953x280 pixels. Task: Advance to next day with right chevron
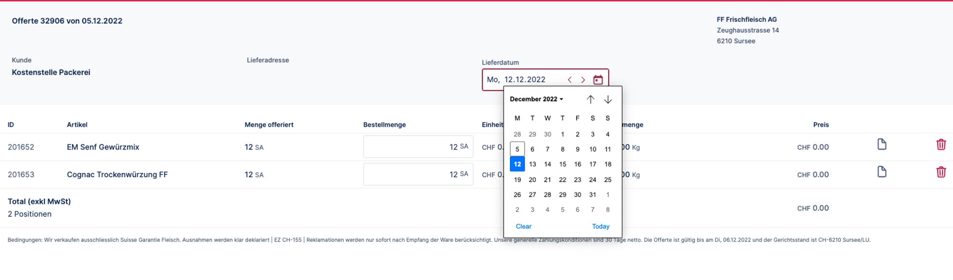583,80
